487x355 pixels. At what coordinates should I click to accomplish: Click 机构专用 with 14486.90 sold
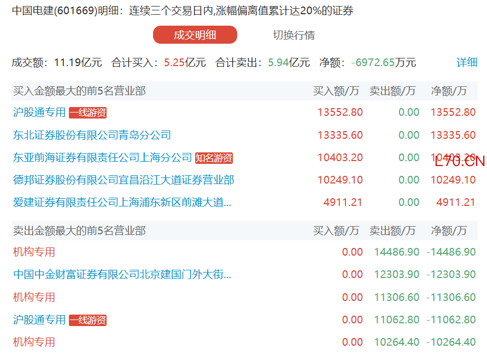click(x=34, y=252)
